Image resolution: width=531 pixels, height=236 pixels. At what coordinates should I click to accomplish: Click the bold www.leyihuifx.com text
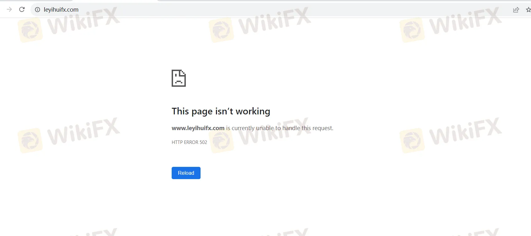(198, 128)
